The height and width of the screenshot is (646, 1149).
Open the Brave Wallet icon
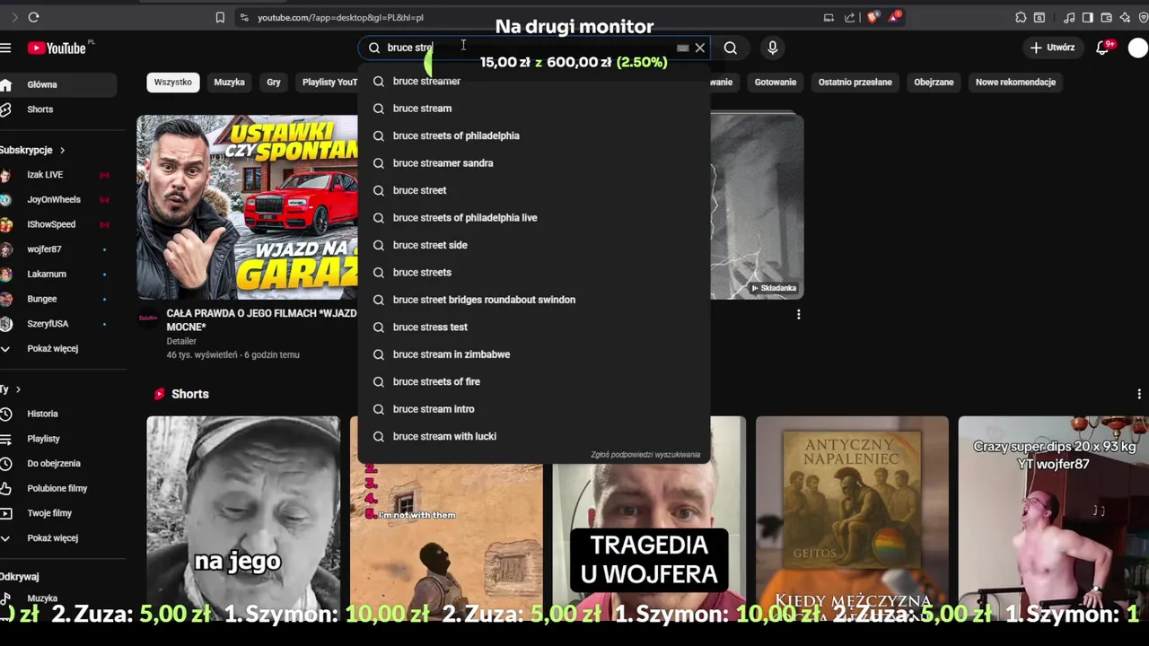pyautogui.click(x=1106, y=17)
